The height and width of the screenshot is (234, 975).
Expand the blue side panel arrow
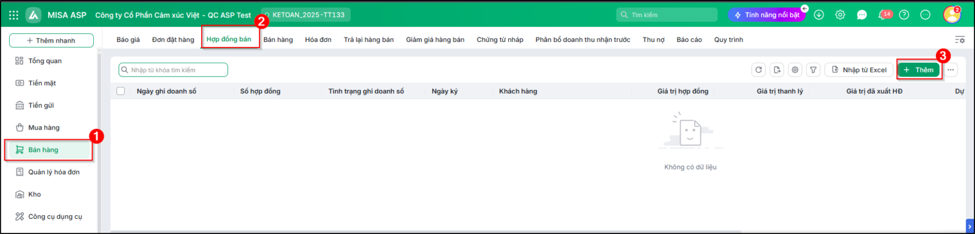tap(970, 227)
